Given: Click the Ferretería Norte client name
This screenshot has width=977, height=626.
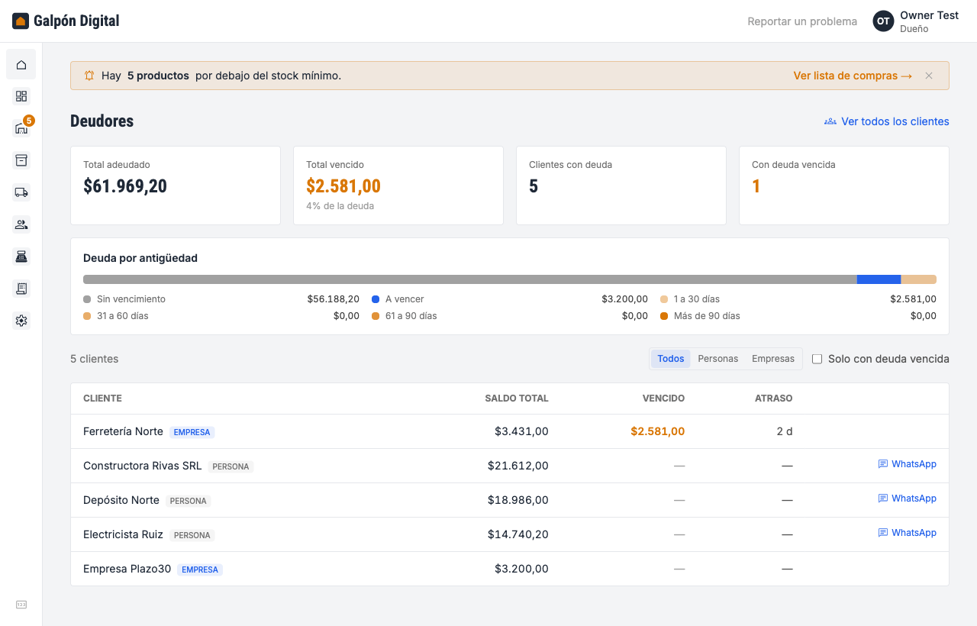Looking at the screenshot, I should tap(123, 431).
